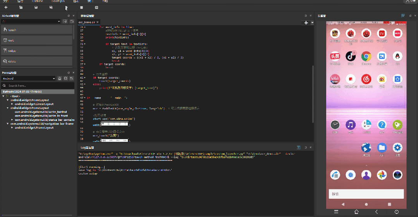Click the log panel filter icon
Image resolution: width=418 pixels, height=217 pixels.
[298, 148]
